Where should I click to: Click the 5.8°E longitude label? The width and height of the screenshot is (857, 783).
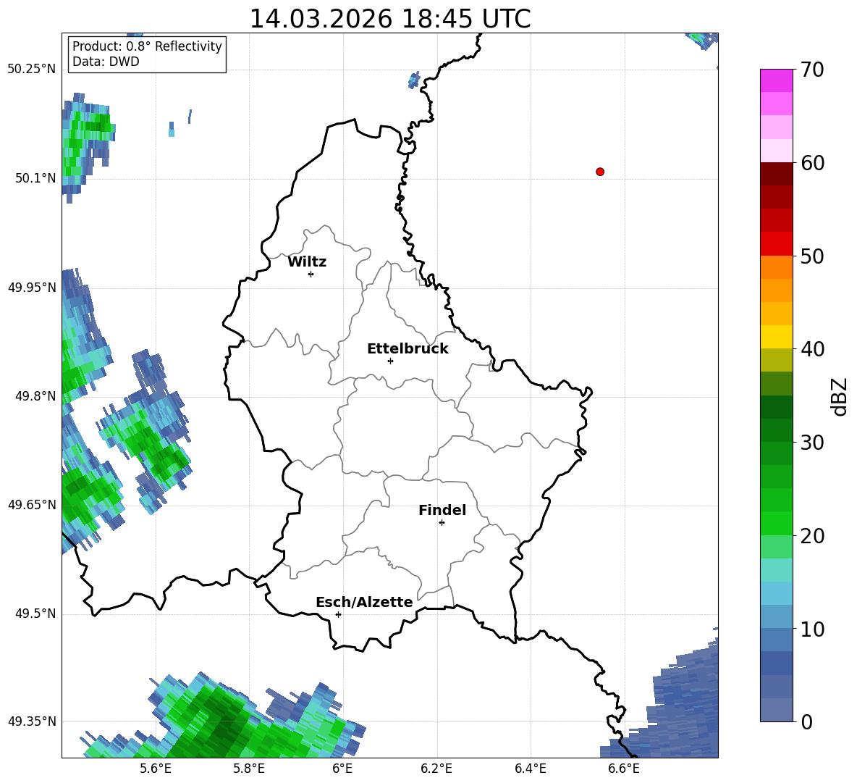tap(249, 769)
